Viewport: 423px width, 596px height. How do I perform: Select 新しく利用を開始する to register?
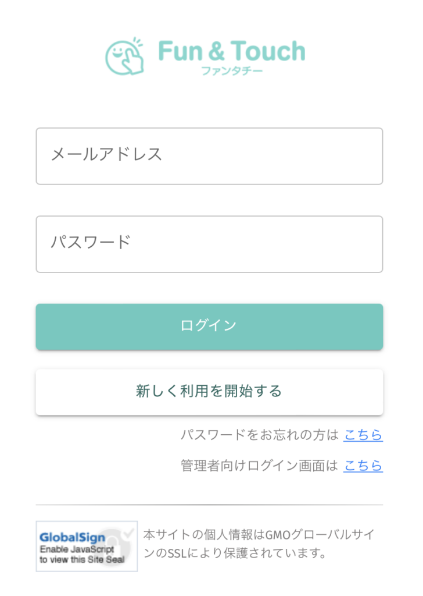click(x=209, y=392)
